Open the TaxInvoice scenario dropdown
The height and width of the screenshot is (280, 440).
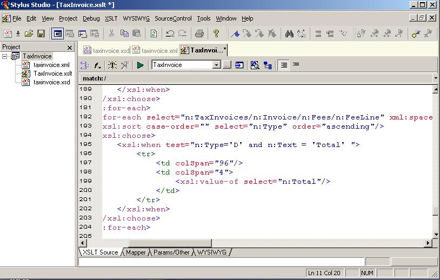point(216,65)
